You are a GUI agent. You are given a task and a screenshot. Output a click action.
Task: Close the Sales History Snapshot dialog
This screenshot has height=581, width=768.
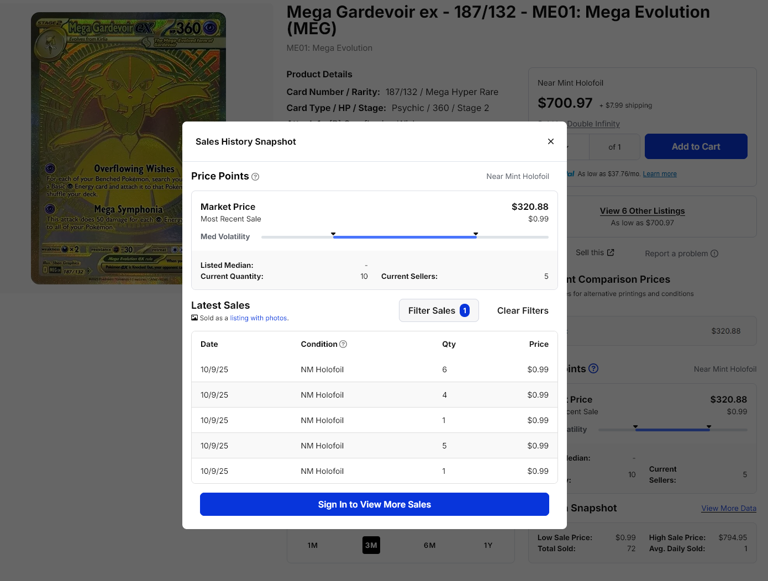[550, 141]
